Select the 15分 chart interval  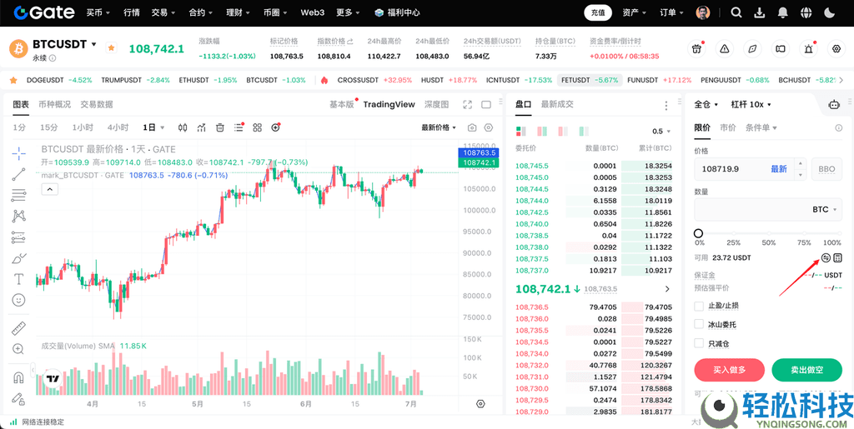48,127
